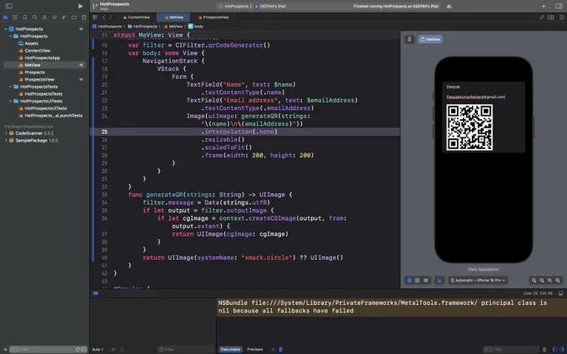This screenshot has height=354, width=567.
Task: Open the Prospects file in navigator
Action: coord(35,72)
